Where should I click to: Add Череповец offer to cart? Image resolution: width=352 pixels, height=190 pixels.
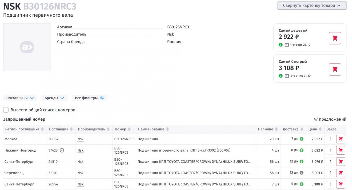[340, 173]
